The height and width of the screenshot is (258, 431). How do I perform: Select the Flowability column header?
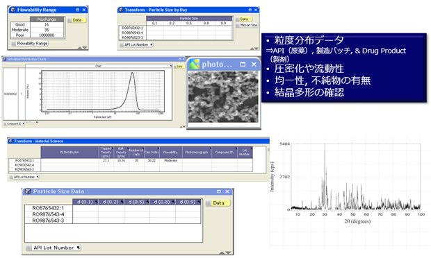[x=171, y=152]
